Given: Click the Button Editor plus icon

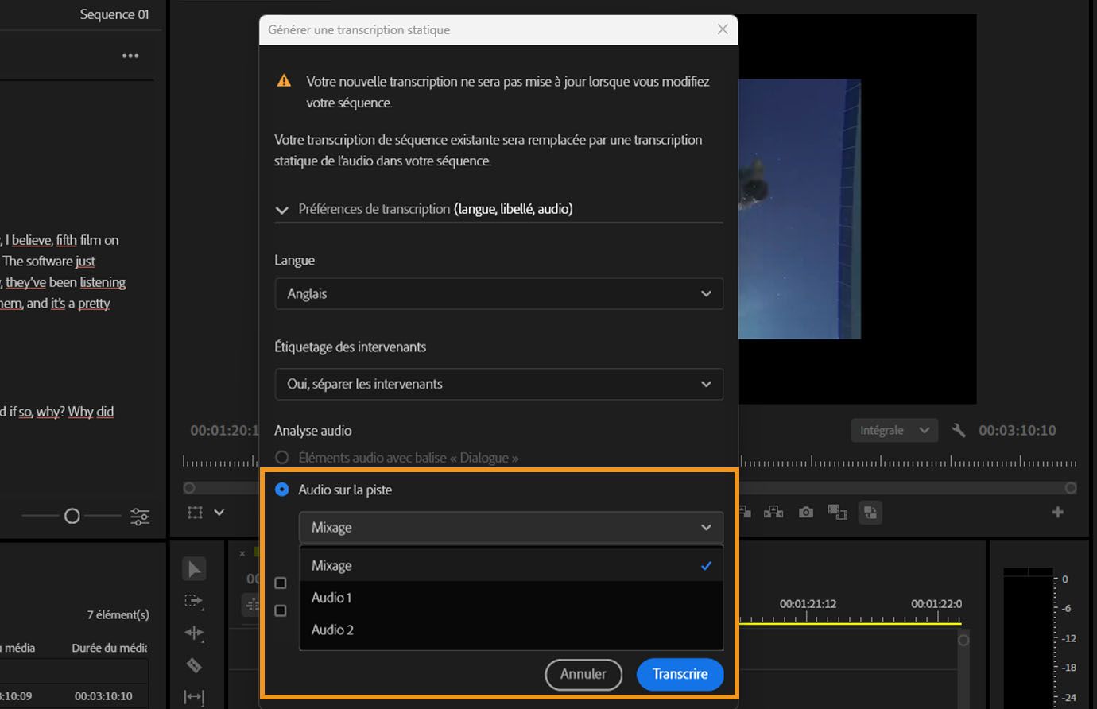Looking at the screenshot, I should coord(1059,513).
